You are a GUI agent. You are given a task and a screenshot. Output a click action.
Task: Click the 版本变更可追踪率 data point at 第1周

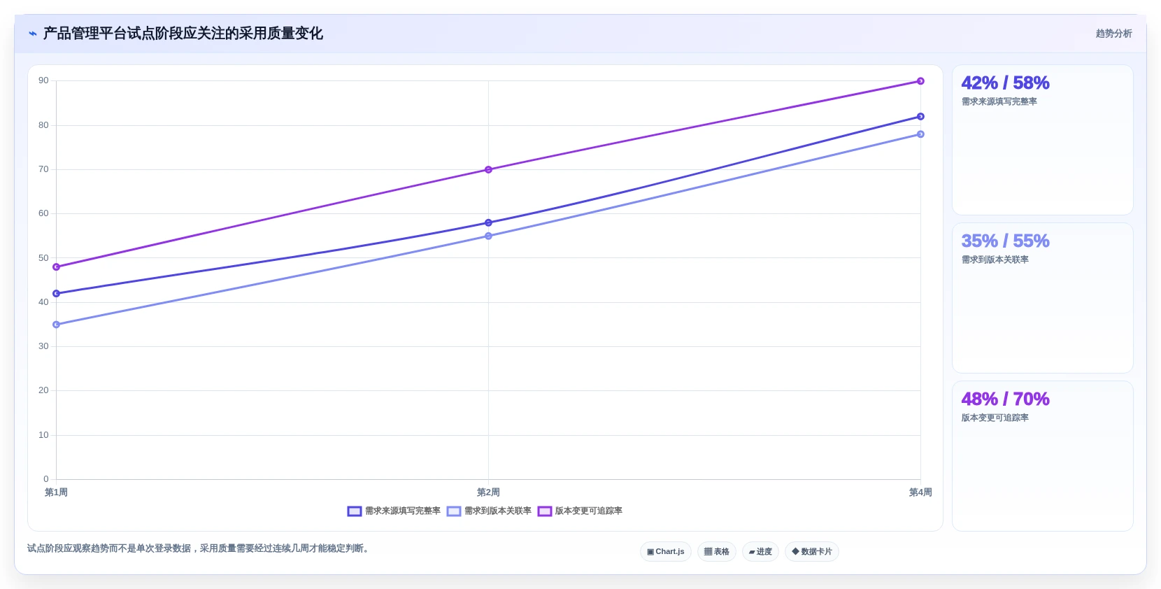pyautogui.click(x=56, y=267)
